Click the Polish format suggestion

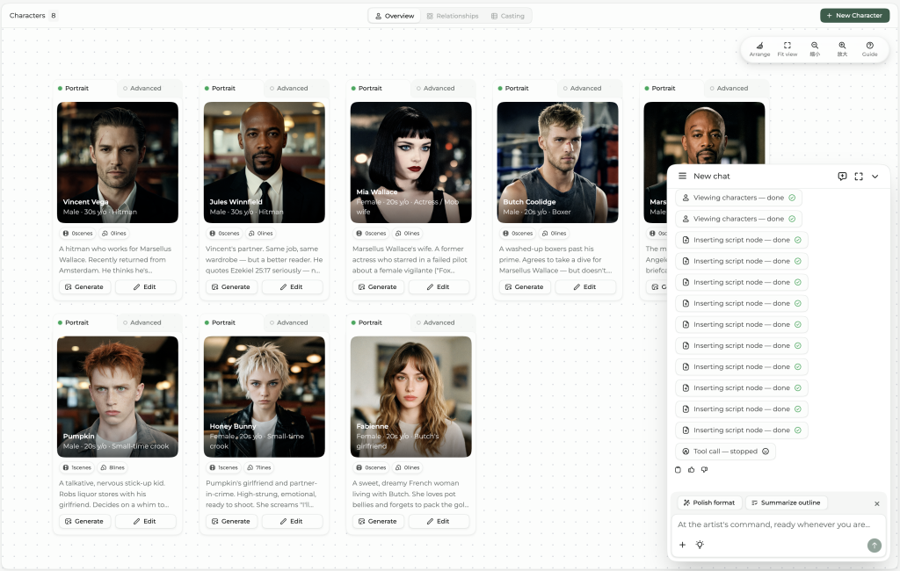(709, 502)
